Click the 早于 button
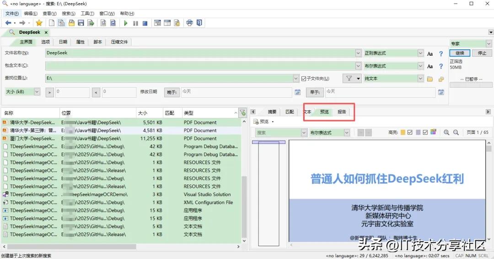494x259 pixels. tap(314, 92)
